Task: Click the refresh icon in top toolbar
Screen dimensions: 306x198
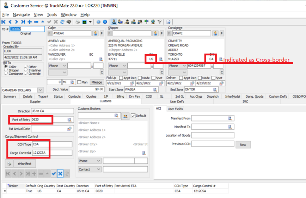Action: point(62,22)
